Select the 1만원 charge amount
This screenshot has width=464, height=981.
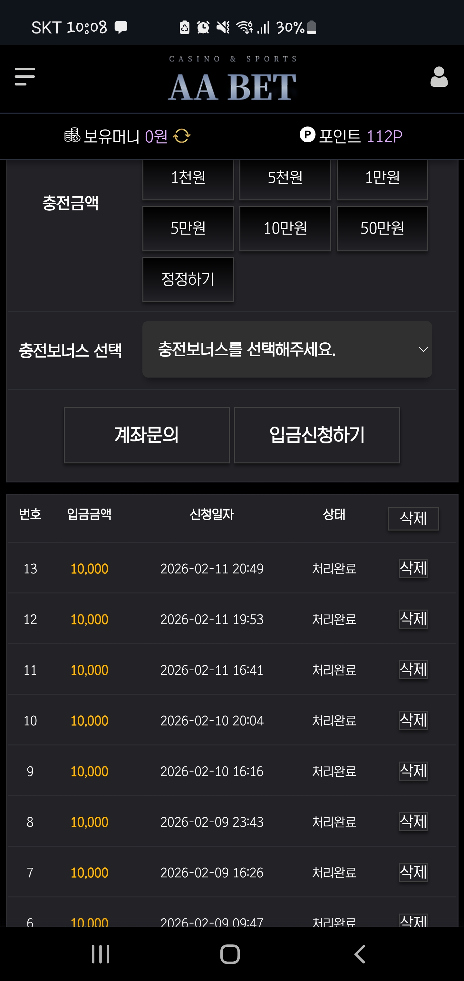coord(382,178)
